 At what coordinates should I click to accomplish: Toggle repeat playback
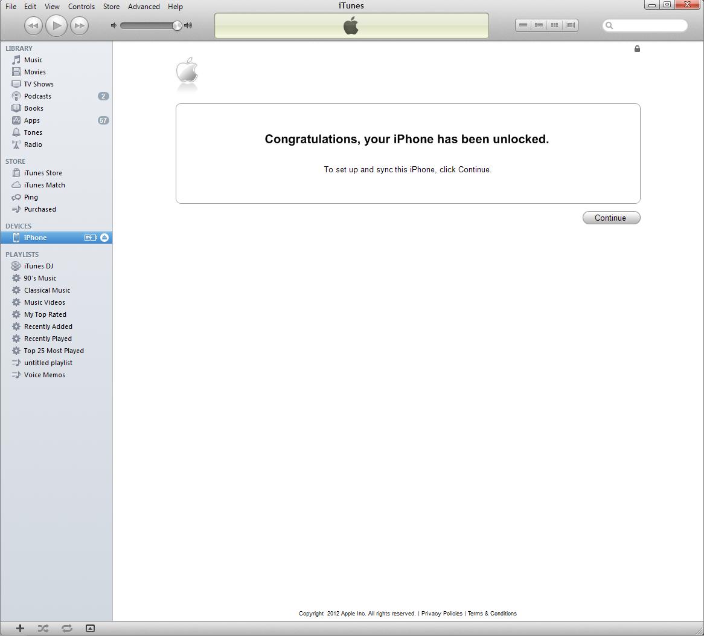point(67,628)
